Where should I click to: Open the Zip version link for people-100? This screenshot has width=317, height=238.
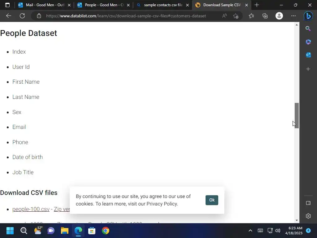click(x=62, y=209)
